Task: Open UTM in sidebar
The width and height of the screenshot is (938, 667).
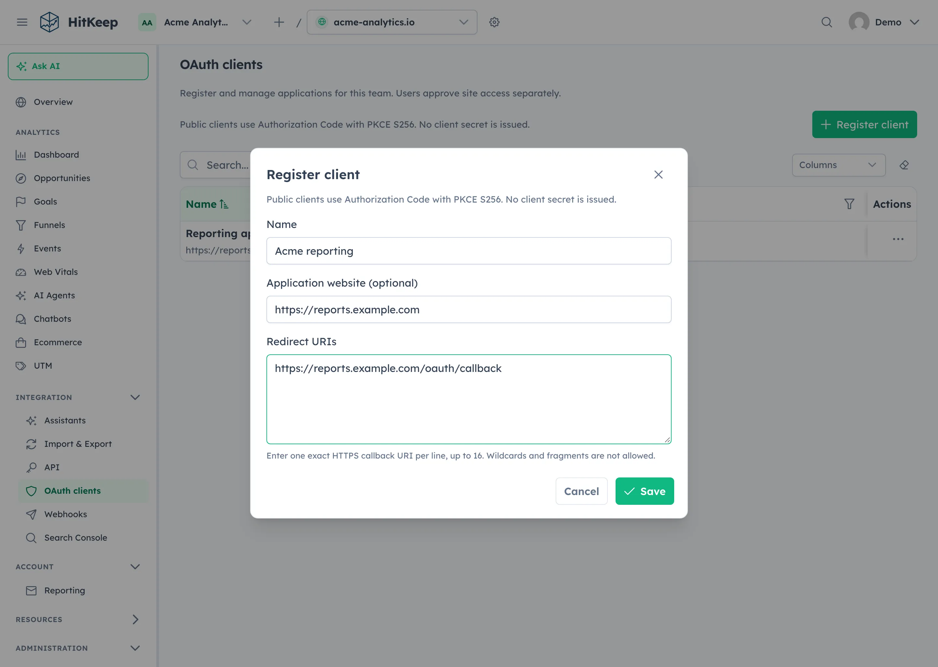Action: tap(78, 365)
